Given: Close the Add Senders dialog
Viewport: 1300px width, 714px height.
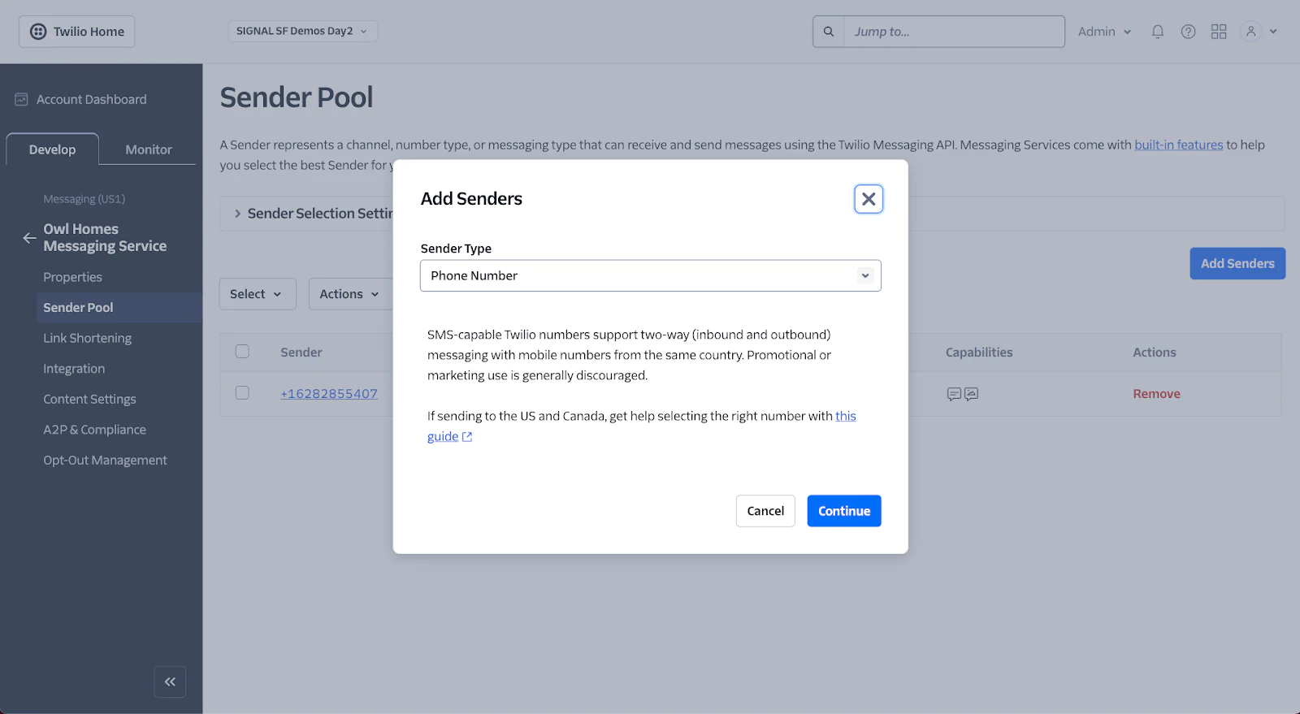Looking at the screenshot, I should point(869,199).
